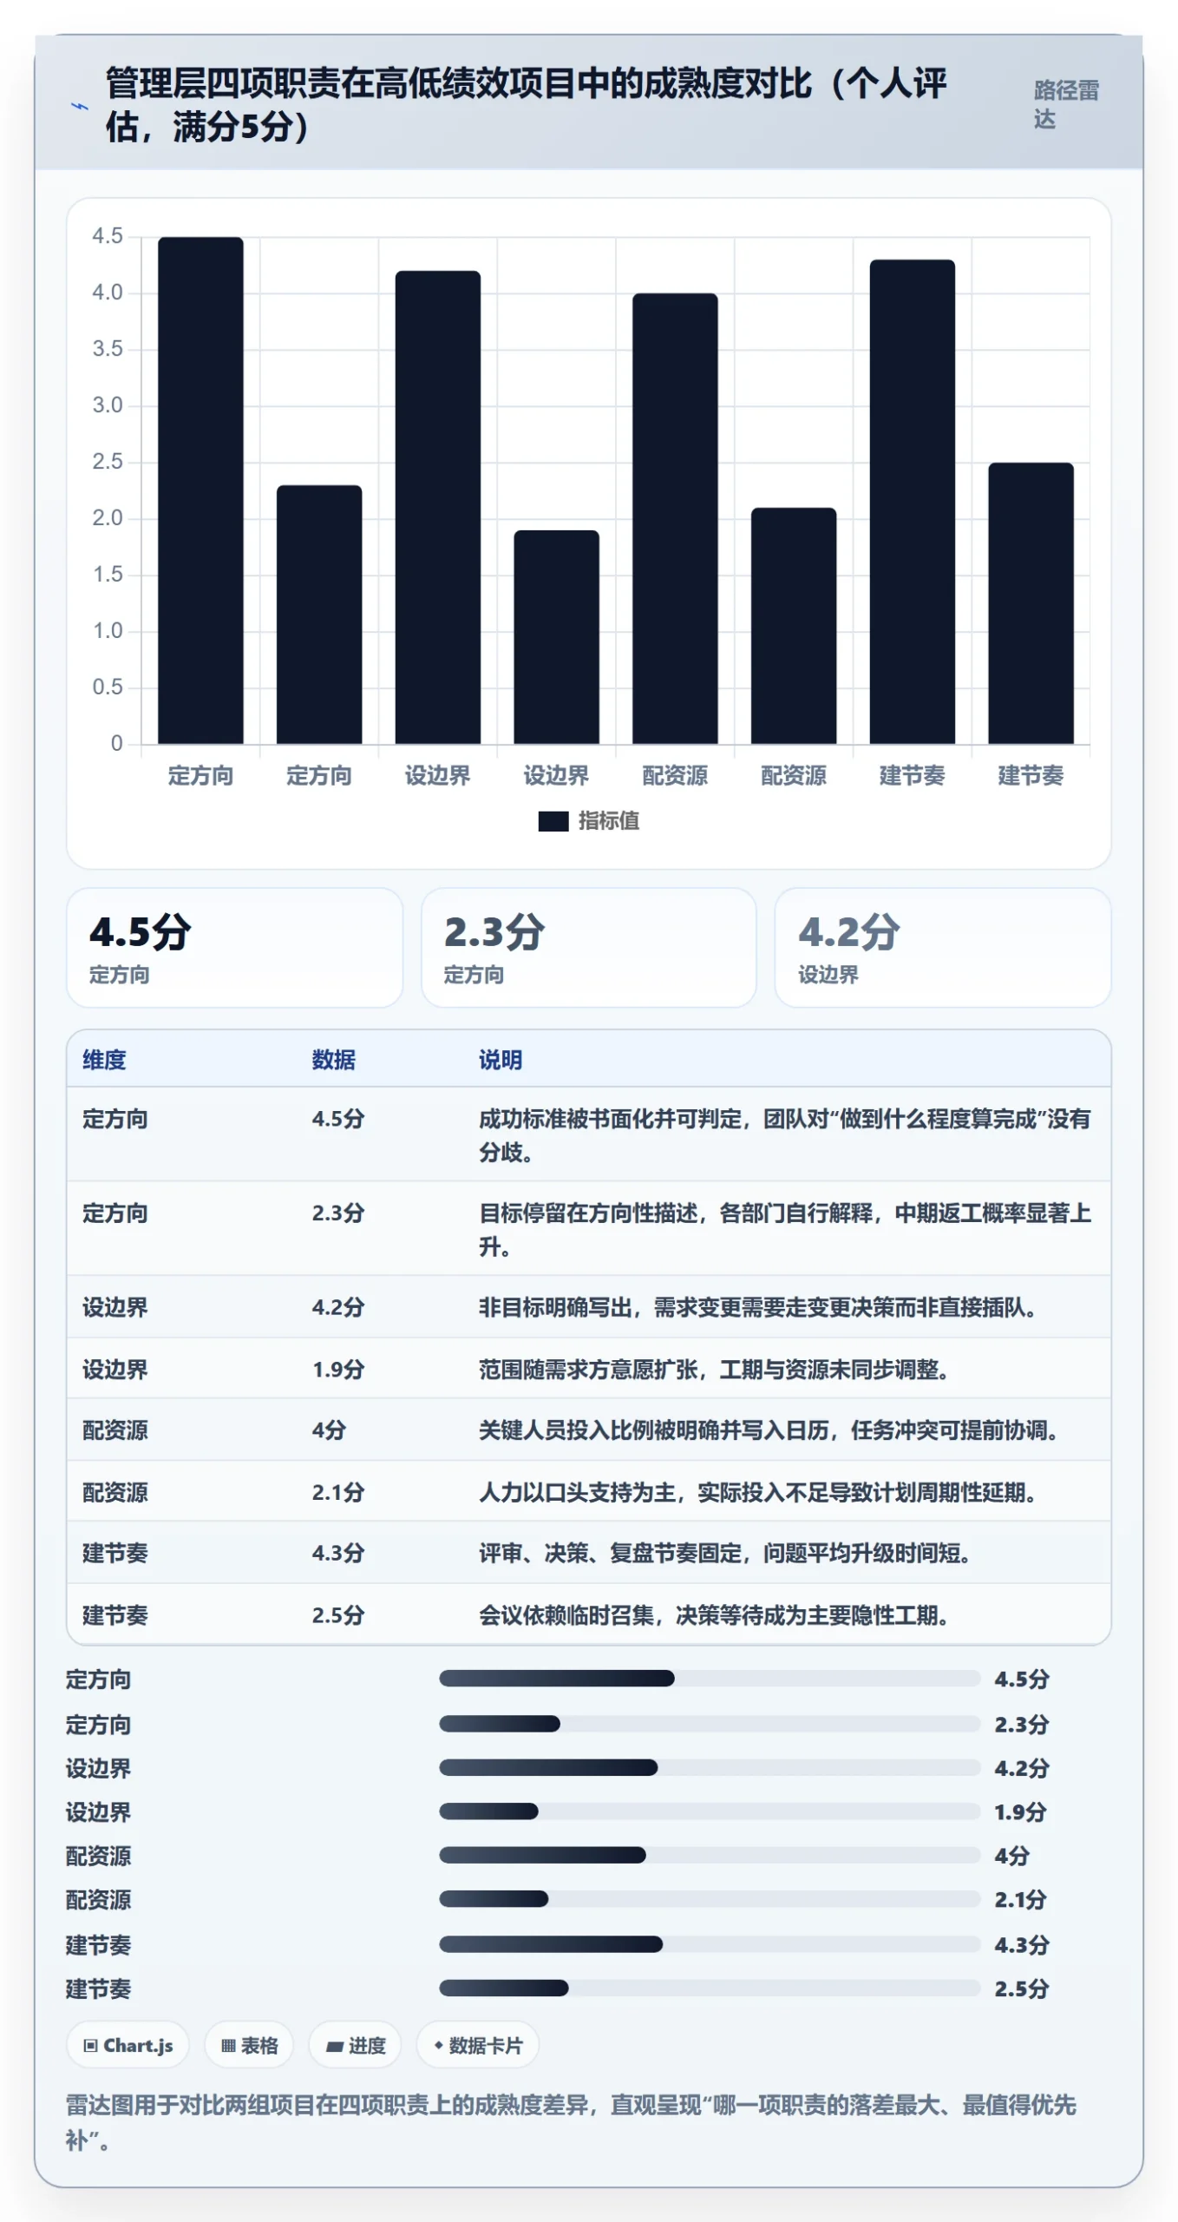Viewport: 1178px width, 2222px height.
Task: Click the progress bar labeled 1.9分
Action: pyautogui.click(x=710, y=1811)
